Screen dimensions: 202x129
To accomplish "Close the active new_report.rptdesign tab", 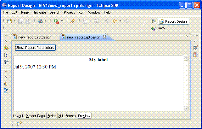I will point(104,37).
